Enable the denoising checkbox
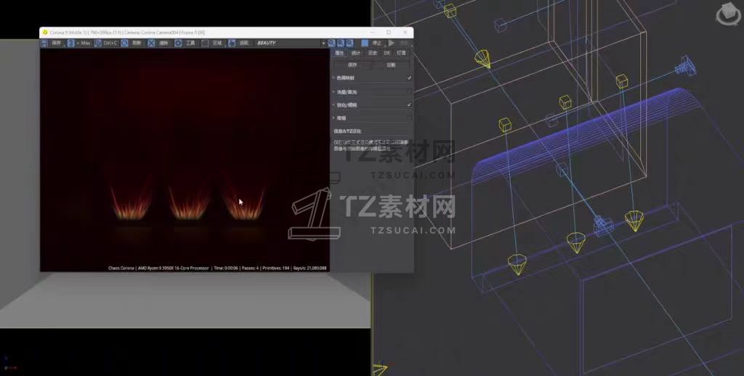Screen dimensions: 744x376 point(409,118)
